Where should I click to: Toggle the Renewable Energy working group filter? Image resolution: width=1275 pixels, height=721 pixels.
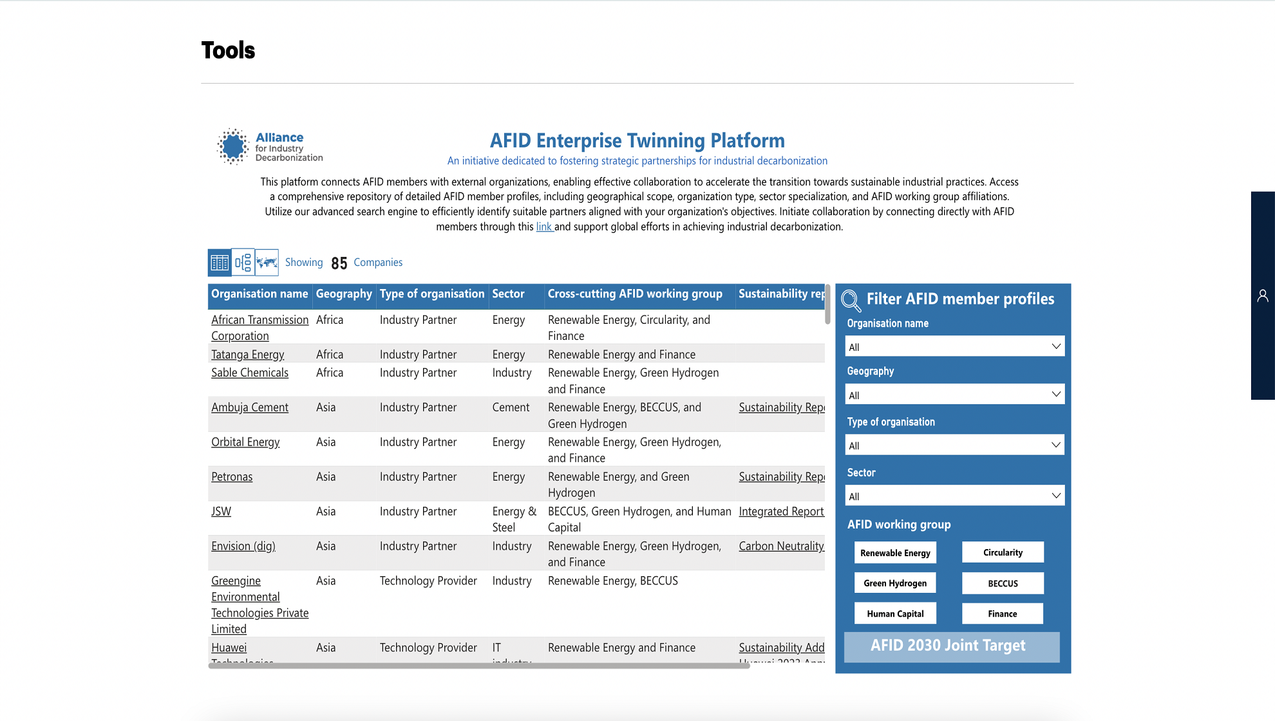coord(895,553)
